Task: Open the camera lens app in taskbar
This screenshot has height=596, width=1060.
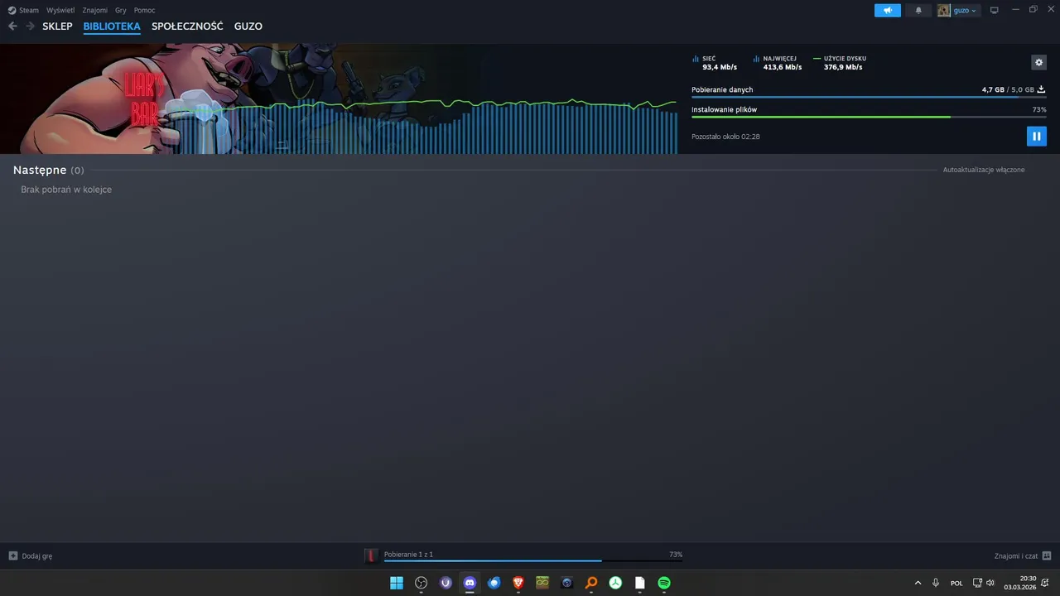Action: pyautogui.click(x=566, y=583)
